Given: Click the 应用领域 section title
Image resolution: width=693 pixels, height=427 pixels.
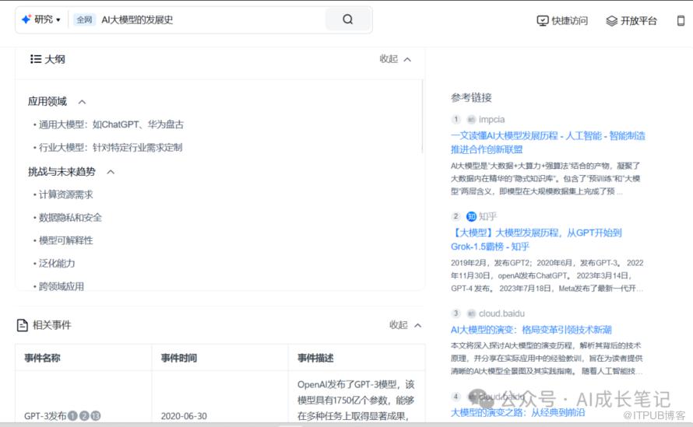Looking at the screenshot, I should pyautogui.click(x=47, y=102).
